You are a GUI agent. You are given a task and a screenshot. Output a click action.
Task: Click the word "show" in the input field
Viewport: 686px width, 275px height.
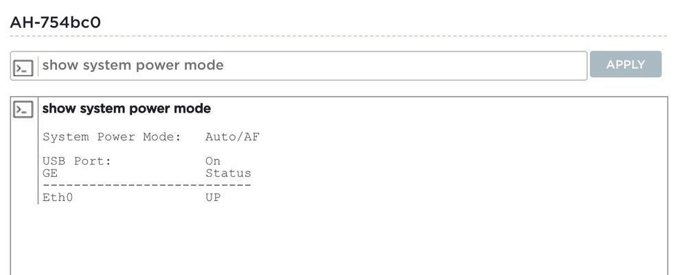pos(60,66)
